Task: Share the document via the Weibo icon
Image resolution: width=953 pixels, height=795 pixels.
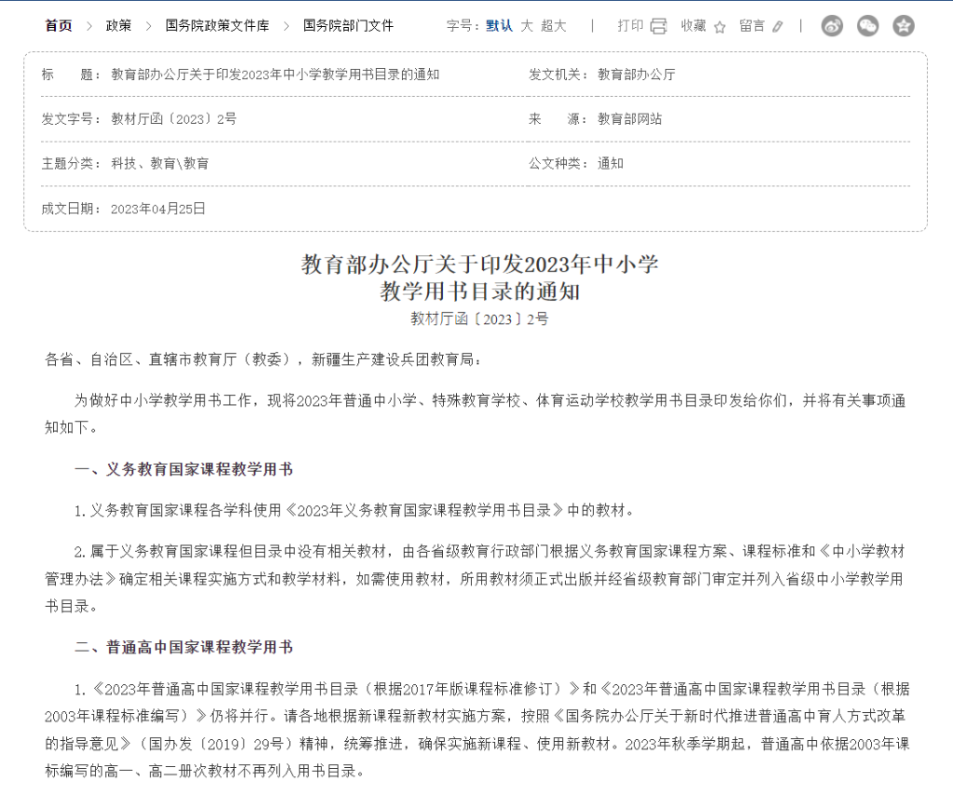Action: [831, 26]
